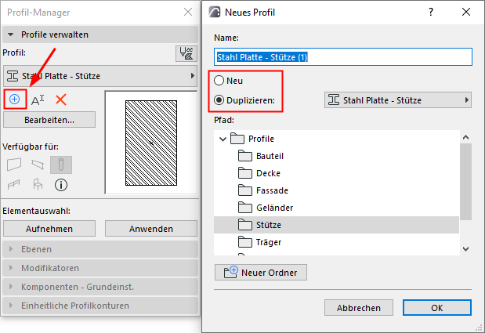Open the Stahl Platte - Stütze profile dropdown in Profil-Manager
This screenshot has width=485, height=333.
pyautogui.click(x=100, y=76)
